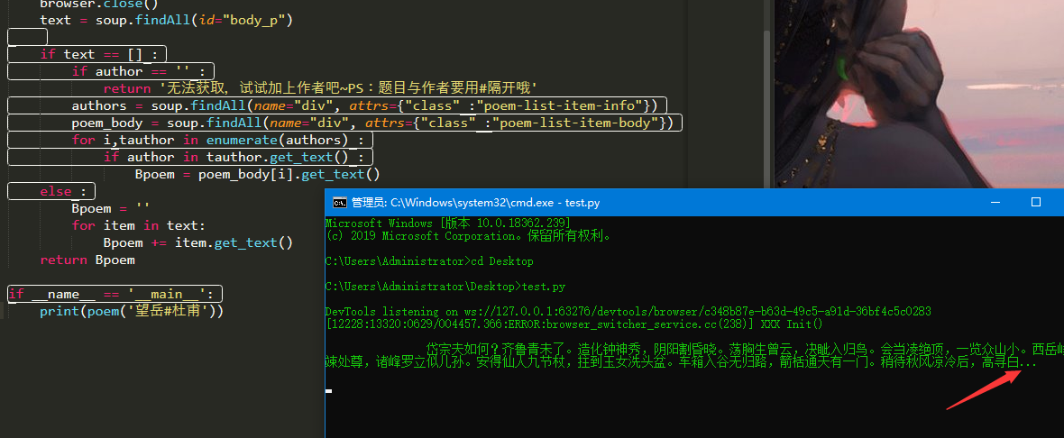1064x438 pixels.
Task: Click the 'authors = soup.findAll' code line
Action: pyautogui.click(x=365, y=105)
